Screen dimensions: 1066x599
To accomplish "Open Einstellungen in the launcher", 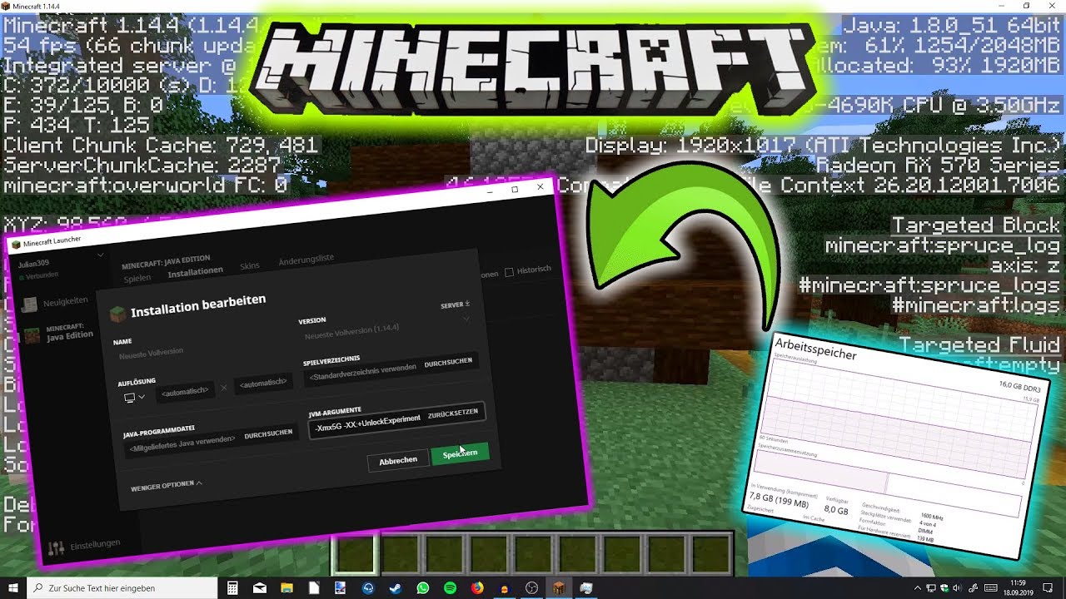I will (x=83, y=546).
